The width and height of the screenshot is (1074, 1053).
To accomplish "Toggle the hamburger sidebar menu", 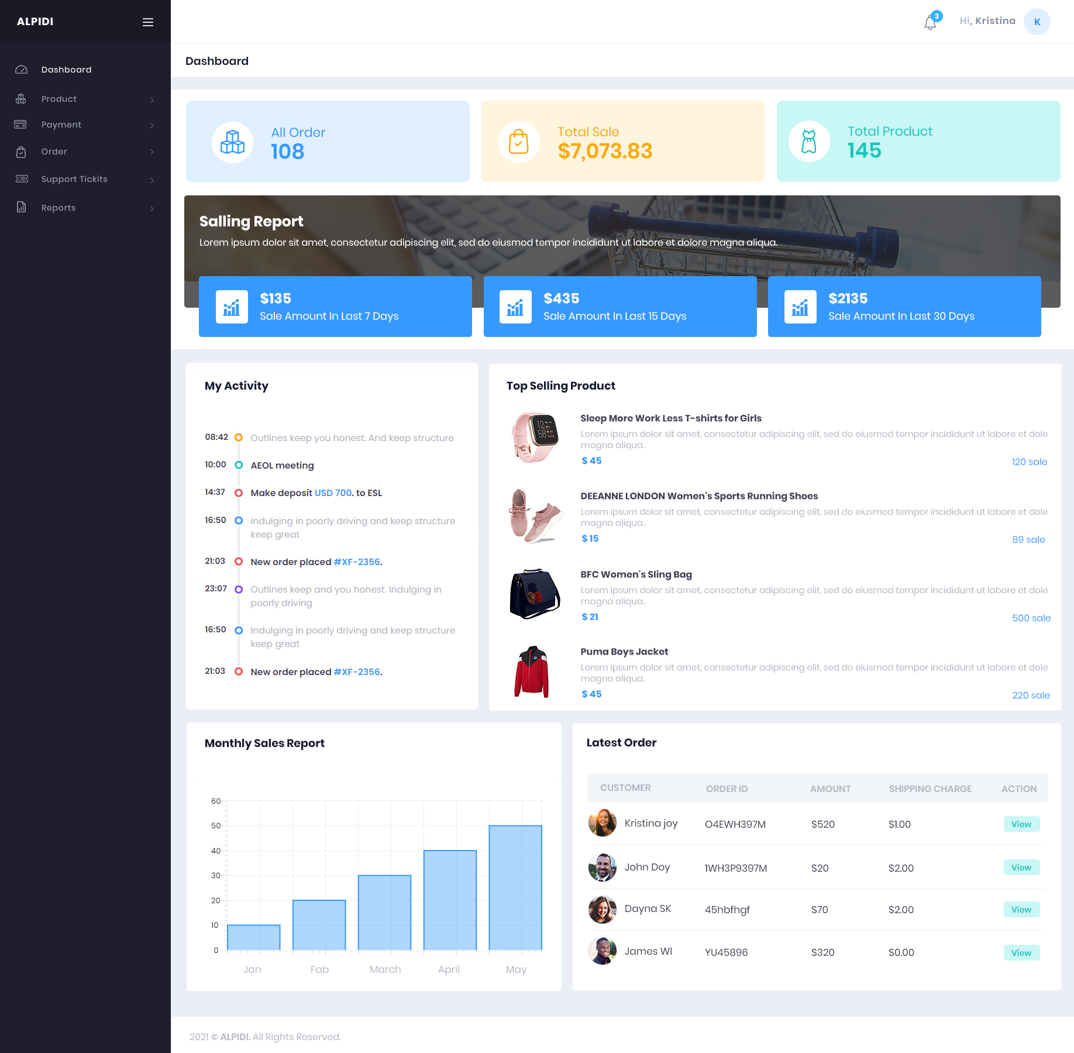I will 148,22.
